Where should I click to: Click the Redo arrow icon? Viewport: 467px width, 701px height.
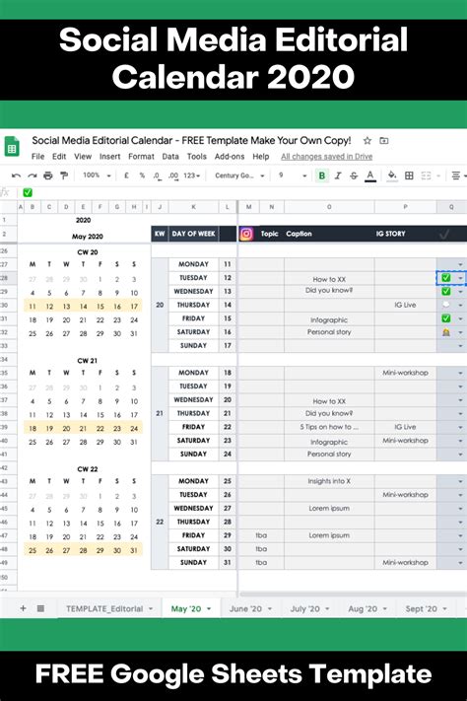pos(33,175)
